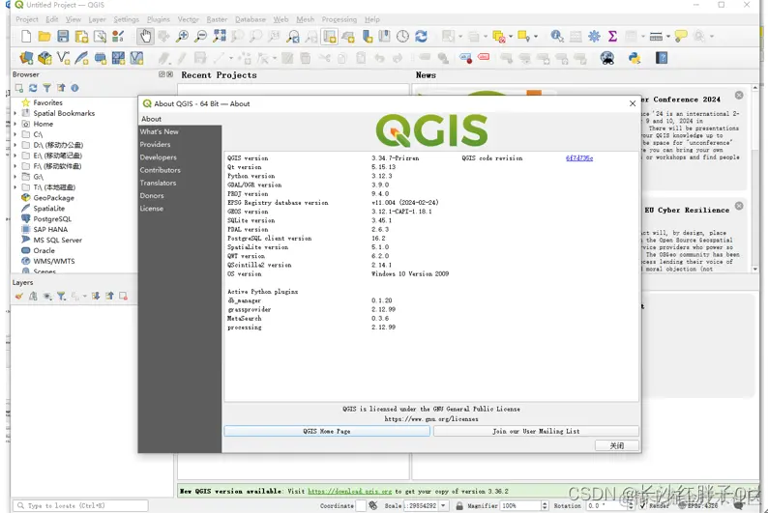This screenshot has width=768, height=513.
Task: Open the download.qgis.org link
Action: pyautogui.click(x=350, y=491)
